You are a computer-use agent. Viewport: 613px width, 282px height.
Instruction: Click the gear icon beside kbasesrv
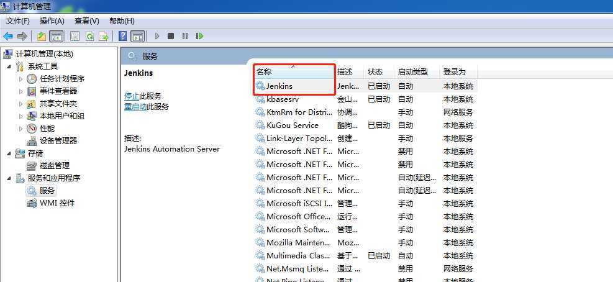(x=260, y=99)
